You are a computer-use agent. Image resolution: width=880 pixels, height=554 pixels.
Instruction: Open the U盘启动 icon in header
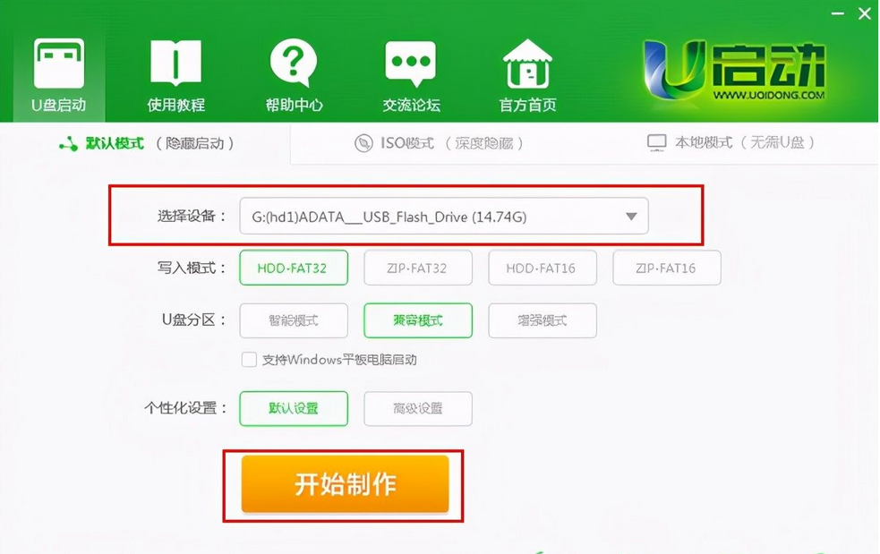pos(59,64)
